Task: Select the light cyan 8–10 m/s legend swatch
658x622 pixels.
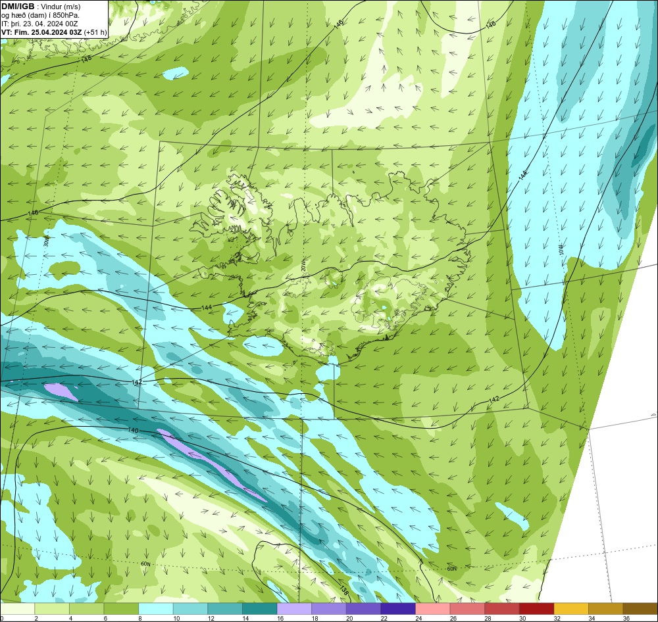Action: tap(156, 609)
